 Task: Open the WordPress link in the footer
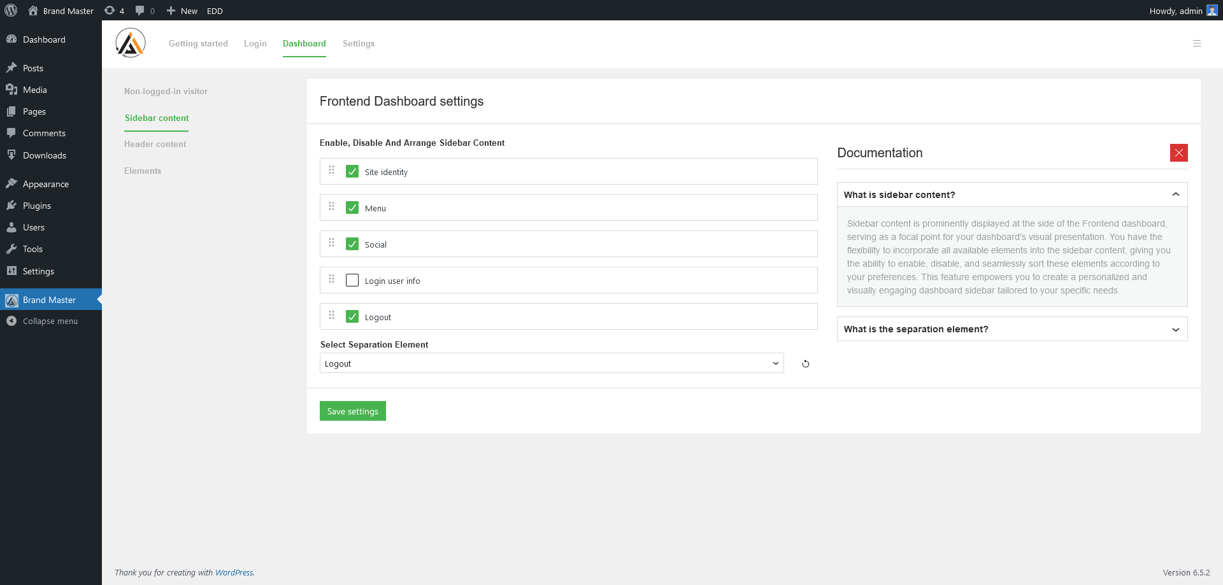tap(234, 572)
